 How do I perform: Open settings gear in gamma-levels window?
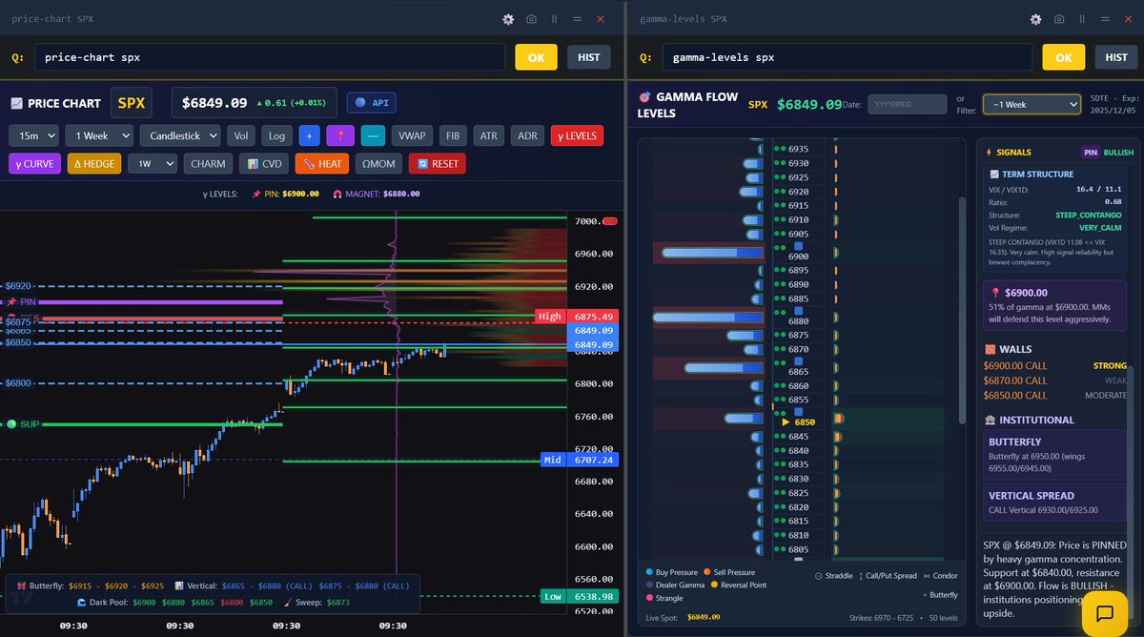click(1035, 19)
